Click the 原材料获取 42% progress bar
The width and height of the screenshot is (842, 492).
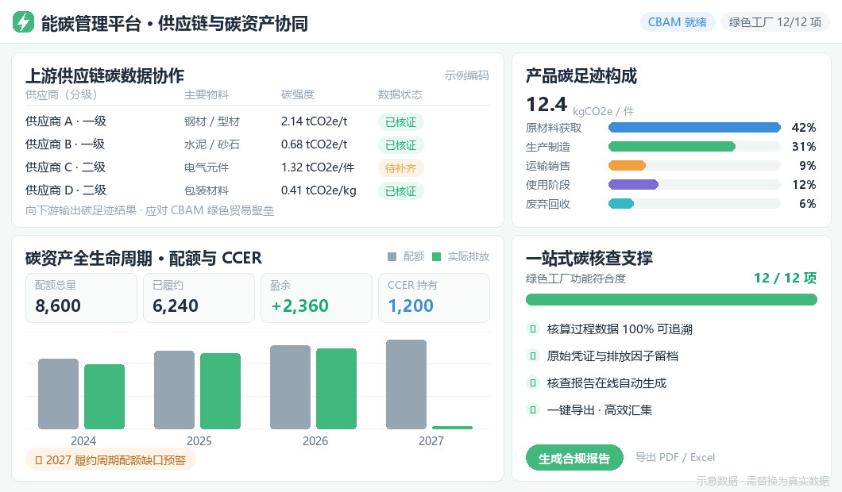point(694,128)
